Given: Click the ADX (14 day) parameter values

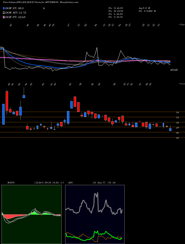Looking at the screenshot, I should tap(105, 183).
